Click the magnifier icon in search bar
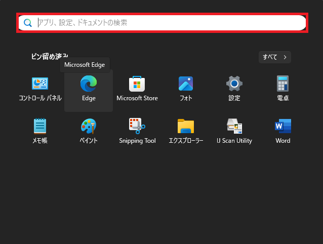323x244 pixels. [28, 23]
